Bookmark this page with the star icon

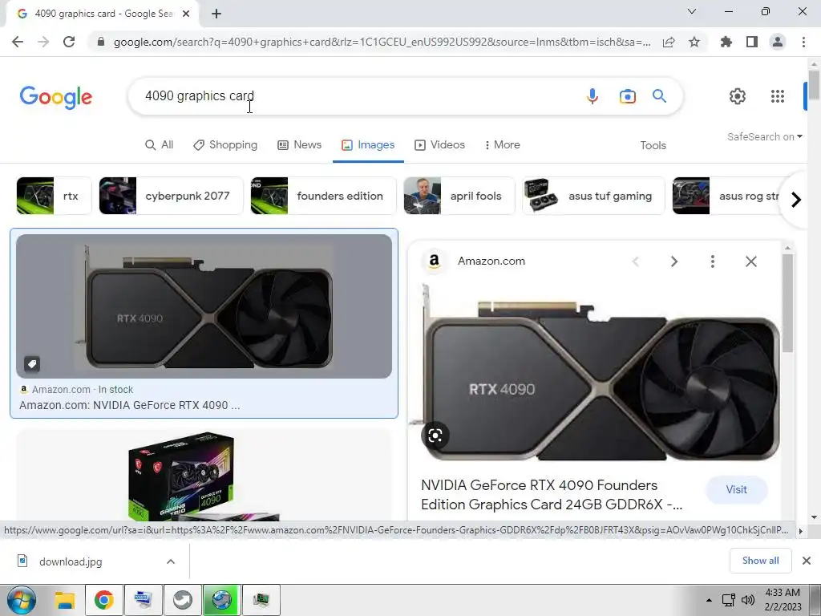[x=694, y=42]
